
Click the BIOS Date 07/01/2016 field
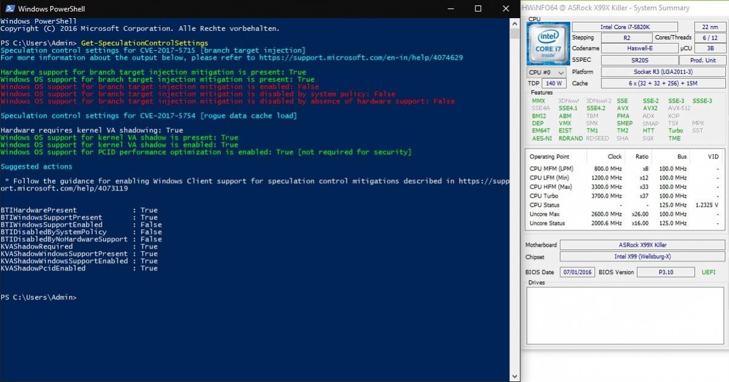[x=577, y=272]
